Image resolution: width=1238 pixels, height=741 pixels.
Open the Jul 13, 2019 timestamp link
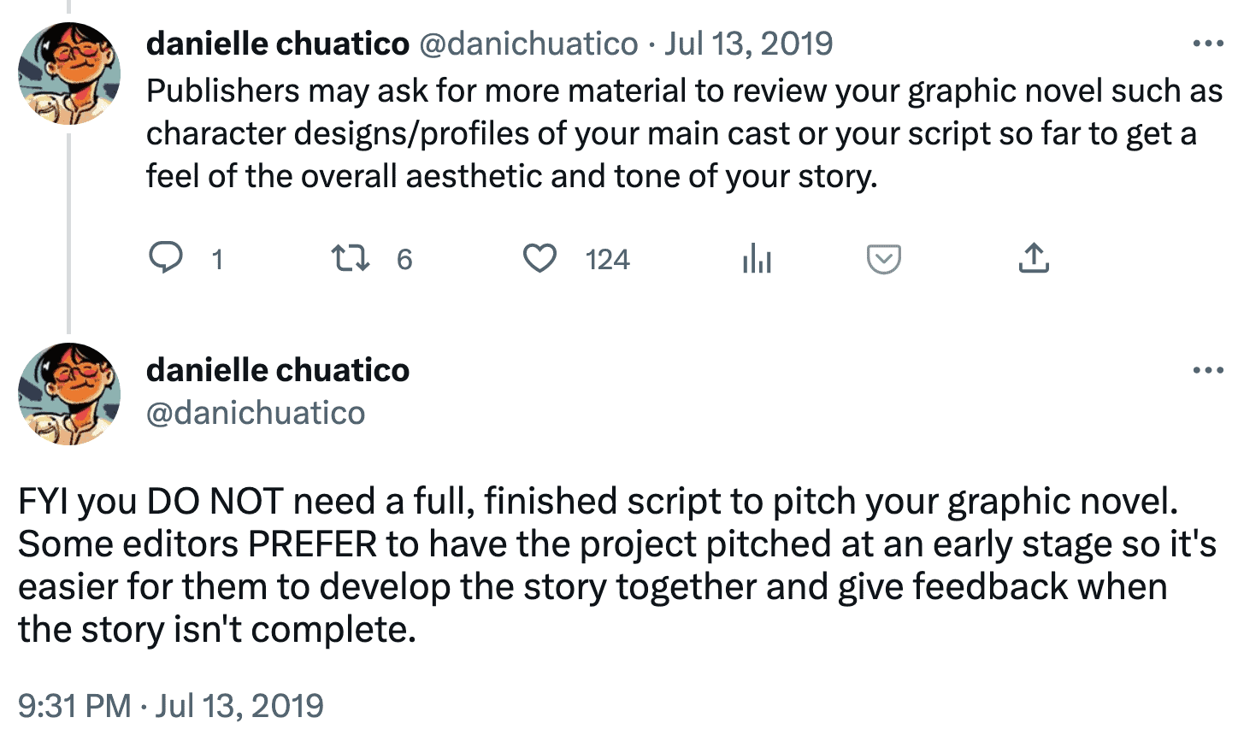(x=748, y=43)
